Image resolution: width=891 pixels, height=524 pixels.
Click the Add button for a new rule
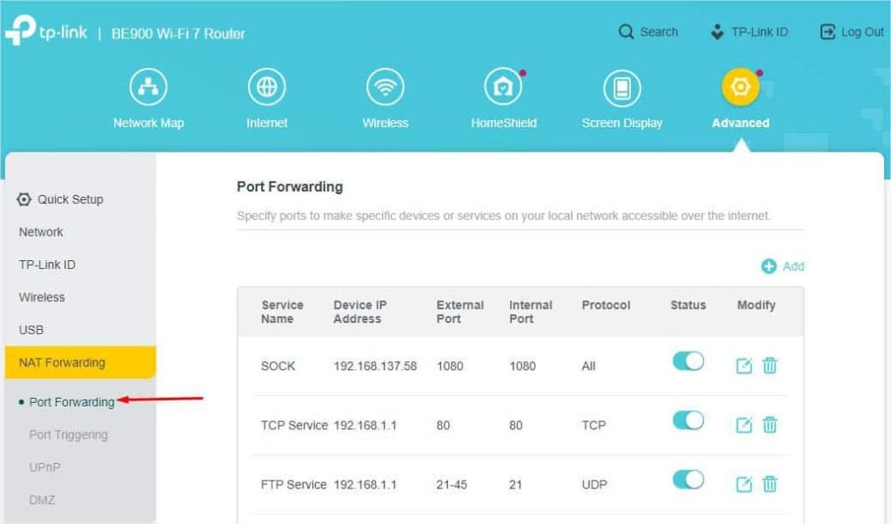click(x=781, y=266)
